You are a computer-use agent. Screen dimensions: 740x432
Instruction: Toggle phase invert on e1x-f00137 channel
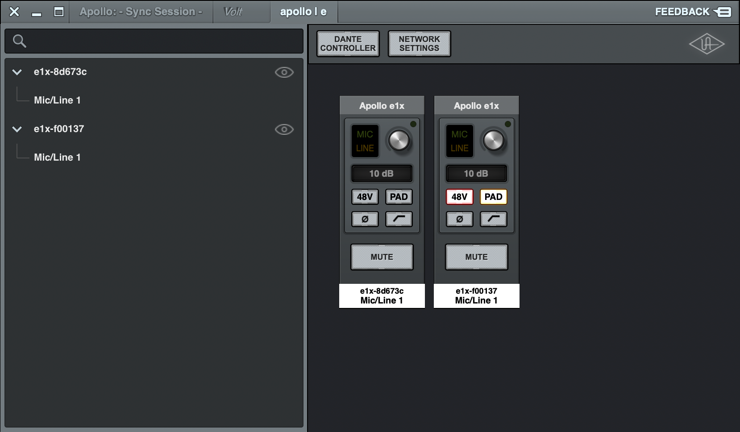pos(459,219)
